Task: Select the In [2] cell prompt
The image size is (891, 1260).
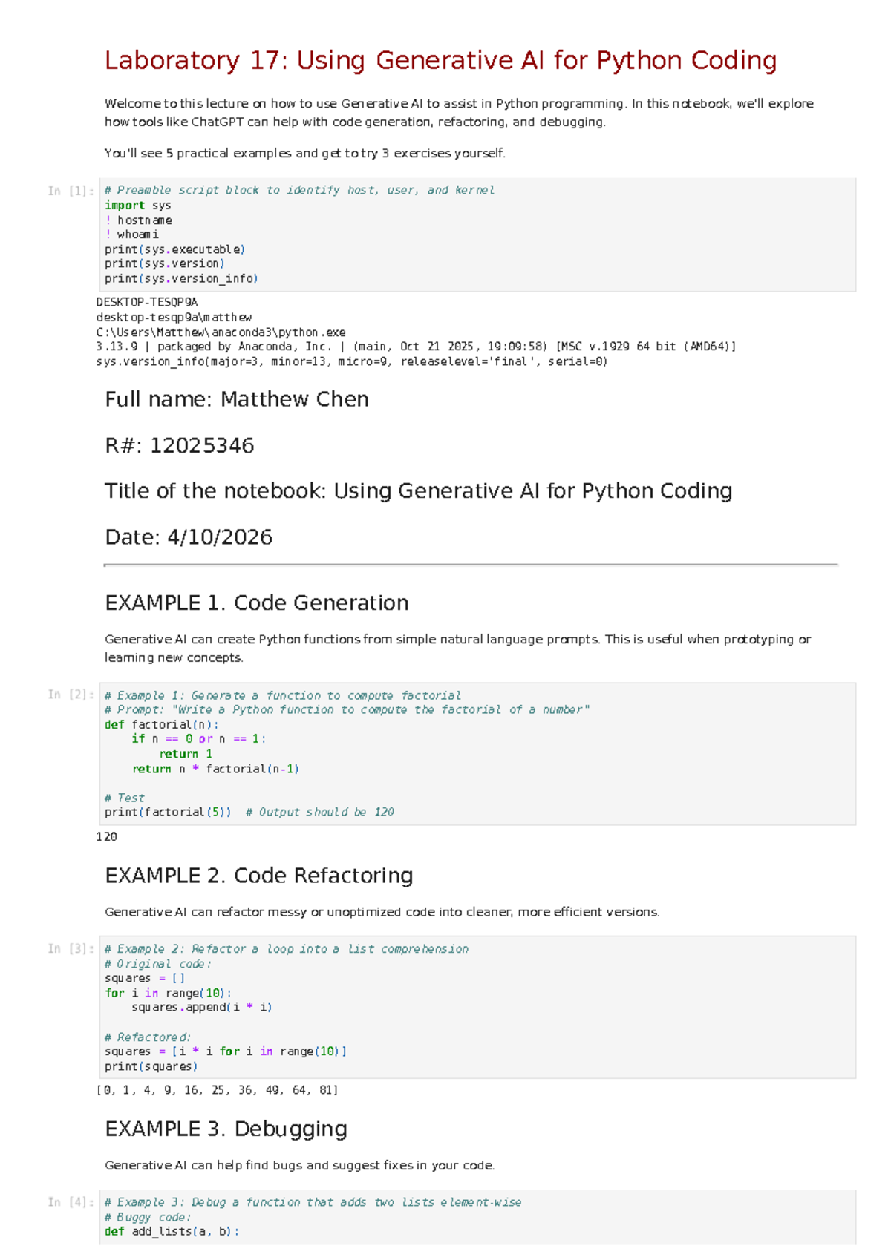Action: pos(71,695)
